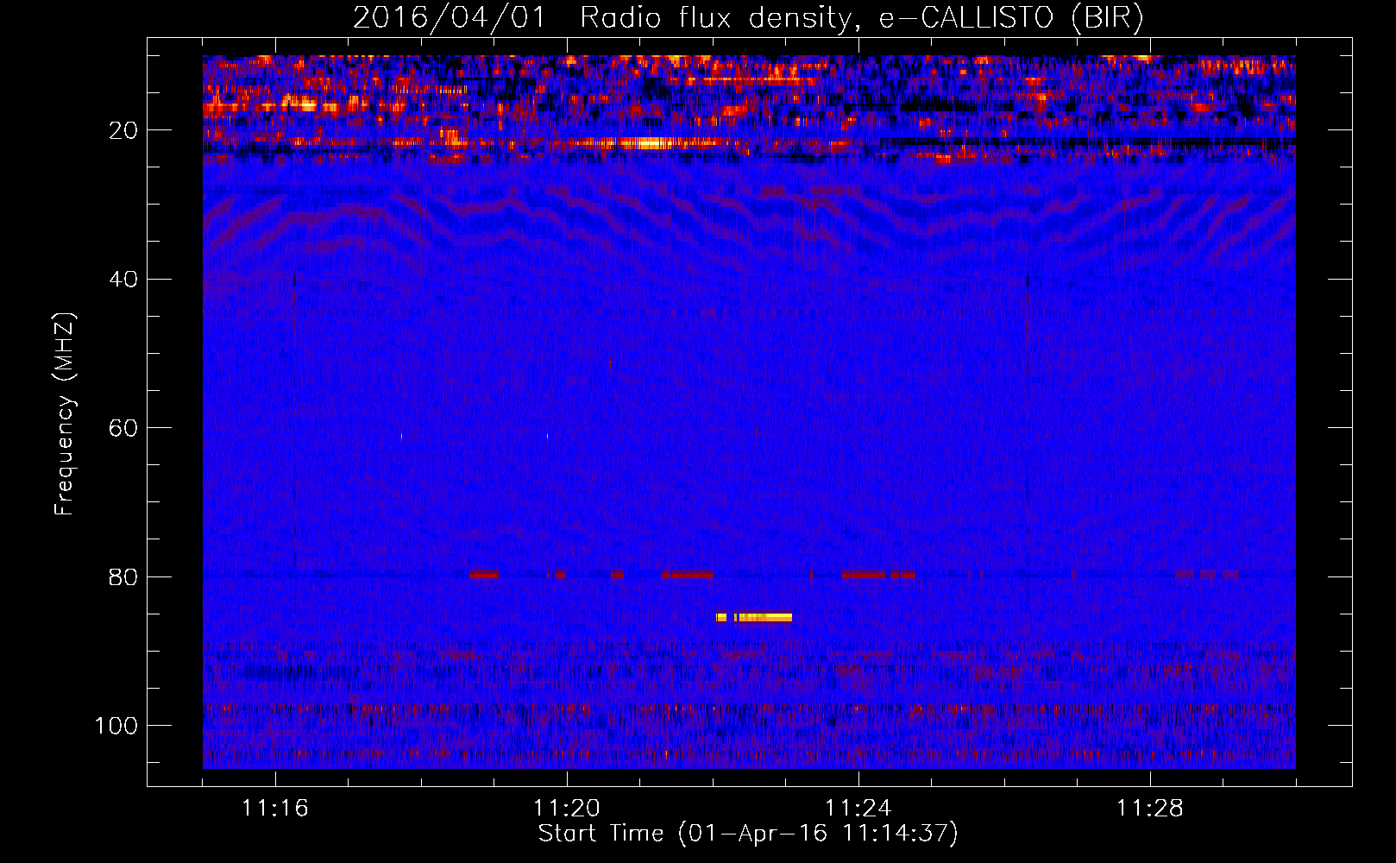Click the '40' frequency tick label
This screenshot has width=1396, height=863.
coord(124,280)
